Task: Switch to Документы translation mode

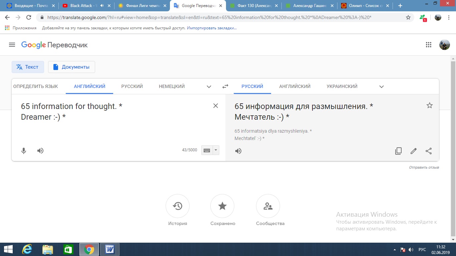Action: (x=71, y=67)
